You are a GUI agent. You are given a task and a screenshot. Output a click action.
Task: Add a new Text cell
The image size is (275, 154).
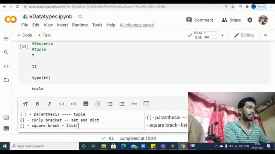44,35
